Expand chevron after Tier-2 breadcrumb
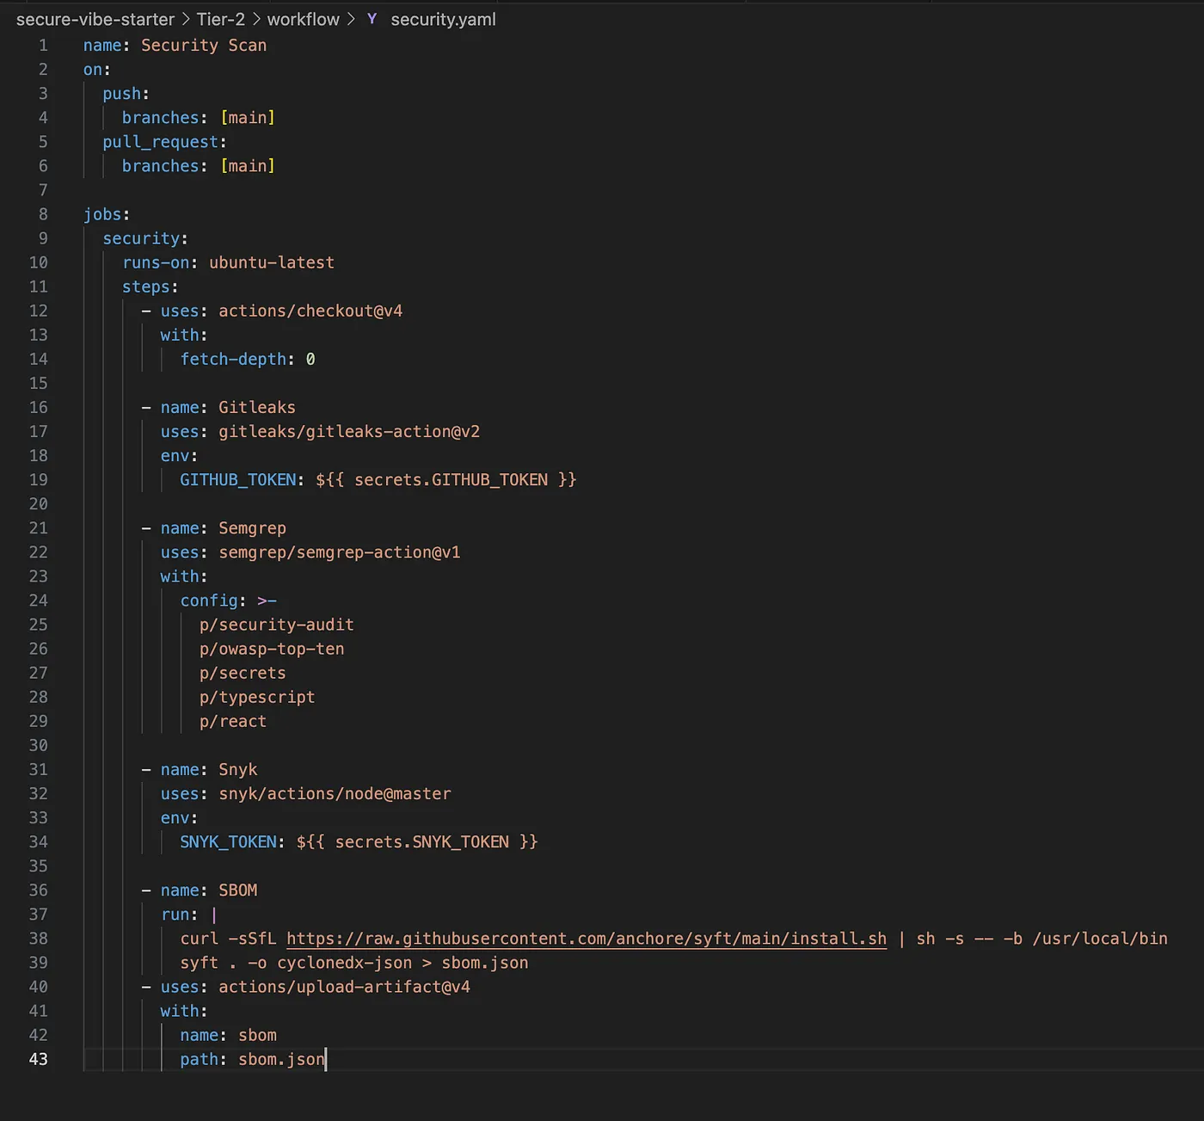 point(256,19)
